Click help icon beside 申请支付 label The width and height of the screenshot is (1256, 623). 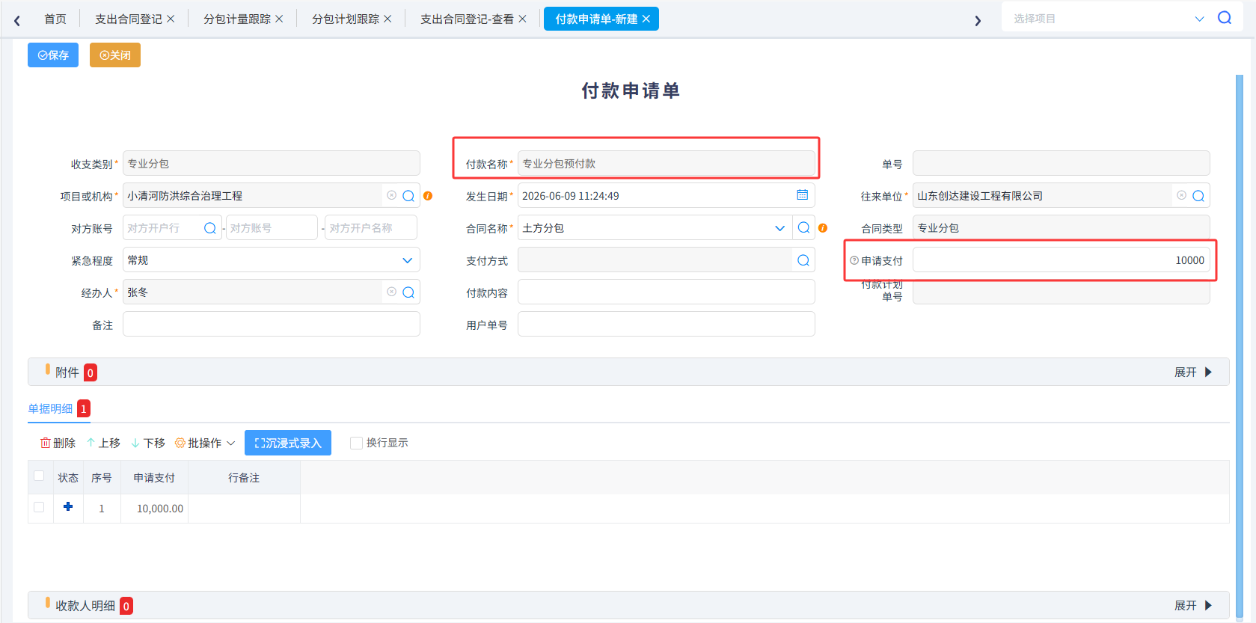(854, 260)
